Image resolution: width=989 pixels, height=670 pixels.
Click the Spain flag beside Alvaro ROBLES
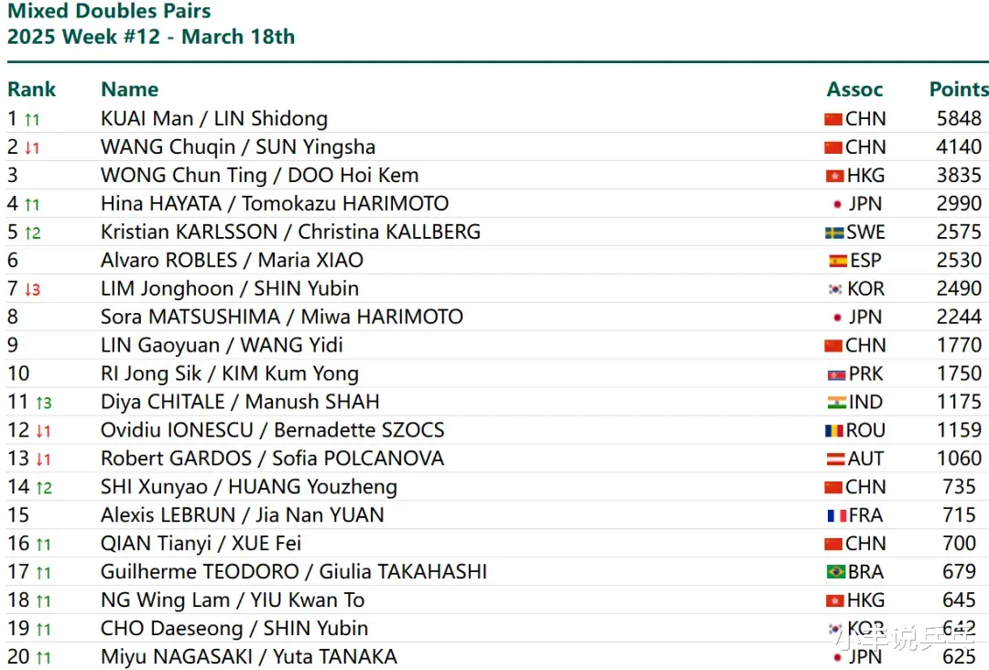tap(838, 261)
